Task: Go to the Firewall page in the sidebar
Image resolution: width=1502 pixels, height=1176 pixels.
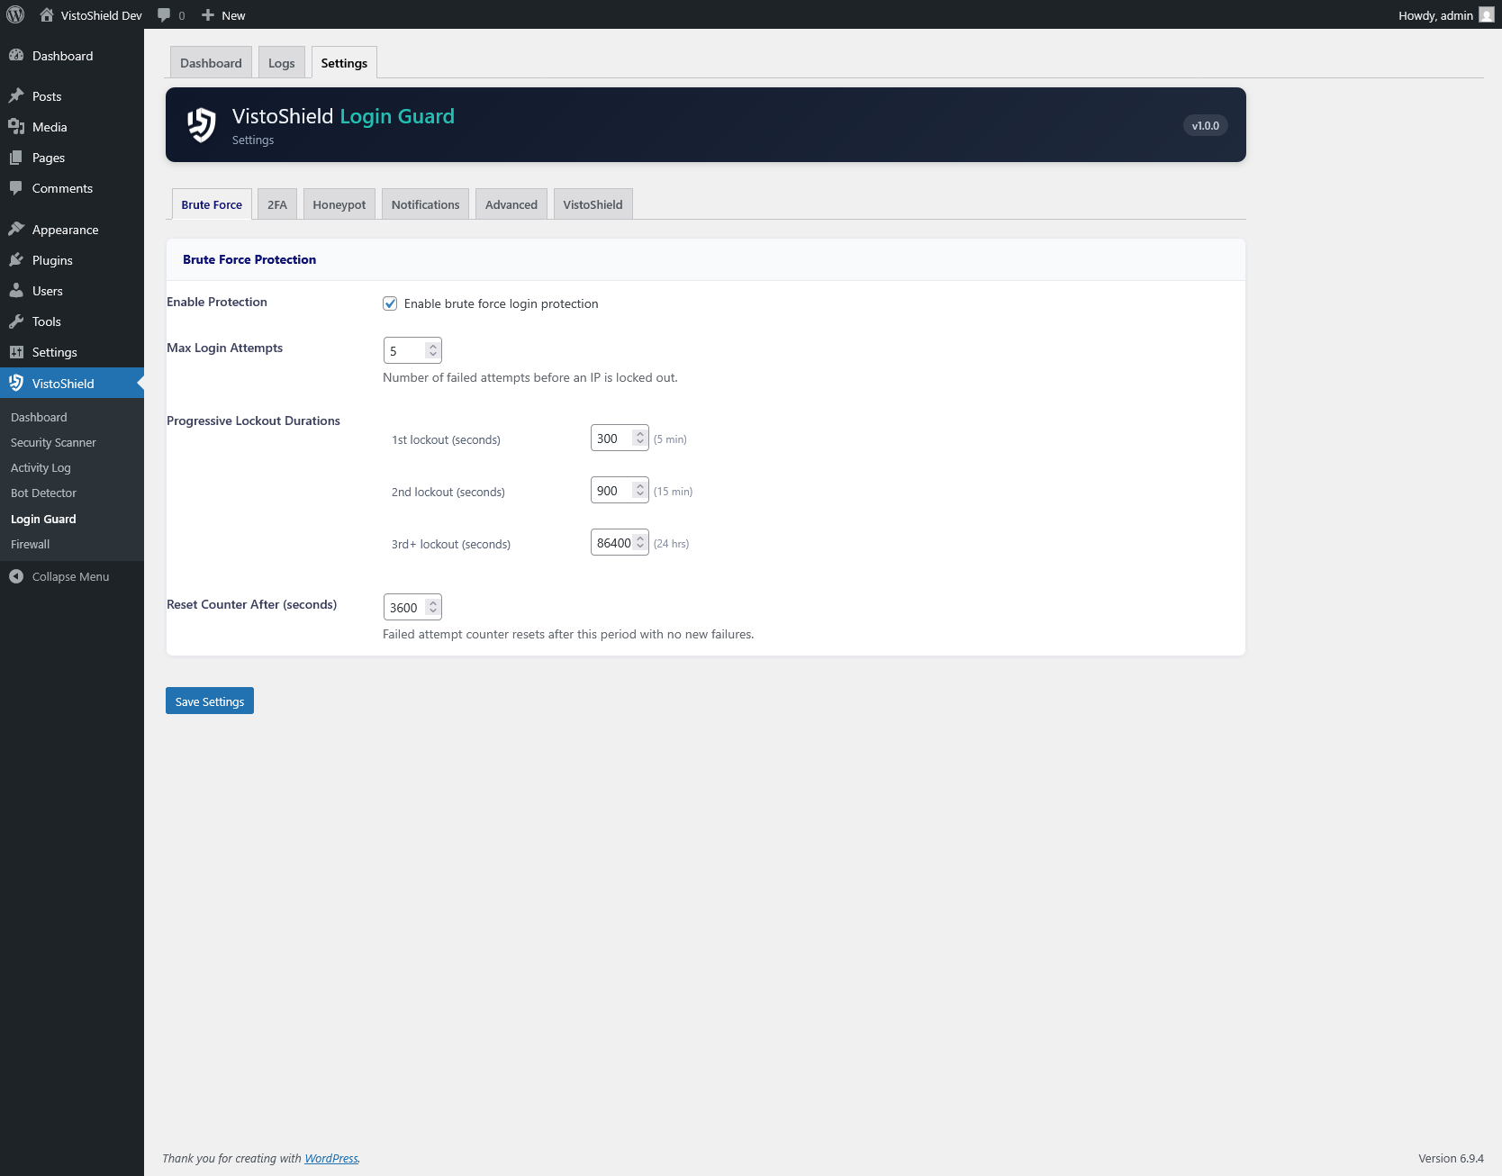Action: coord(30,544)
